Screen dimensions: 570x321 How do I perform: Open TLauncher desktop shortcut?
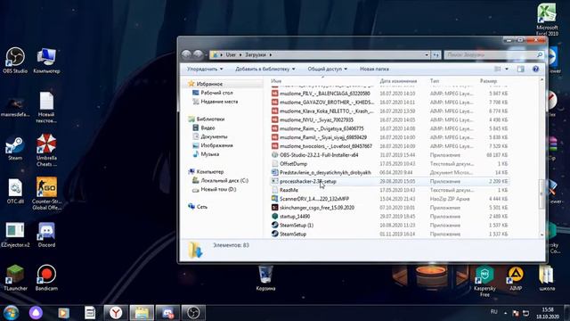point(15,278)
